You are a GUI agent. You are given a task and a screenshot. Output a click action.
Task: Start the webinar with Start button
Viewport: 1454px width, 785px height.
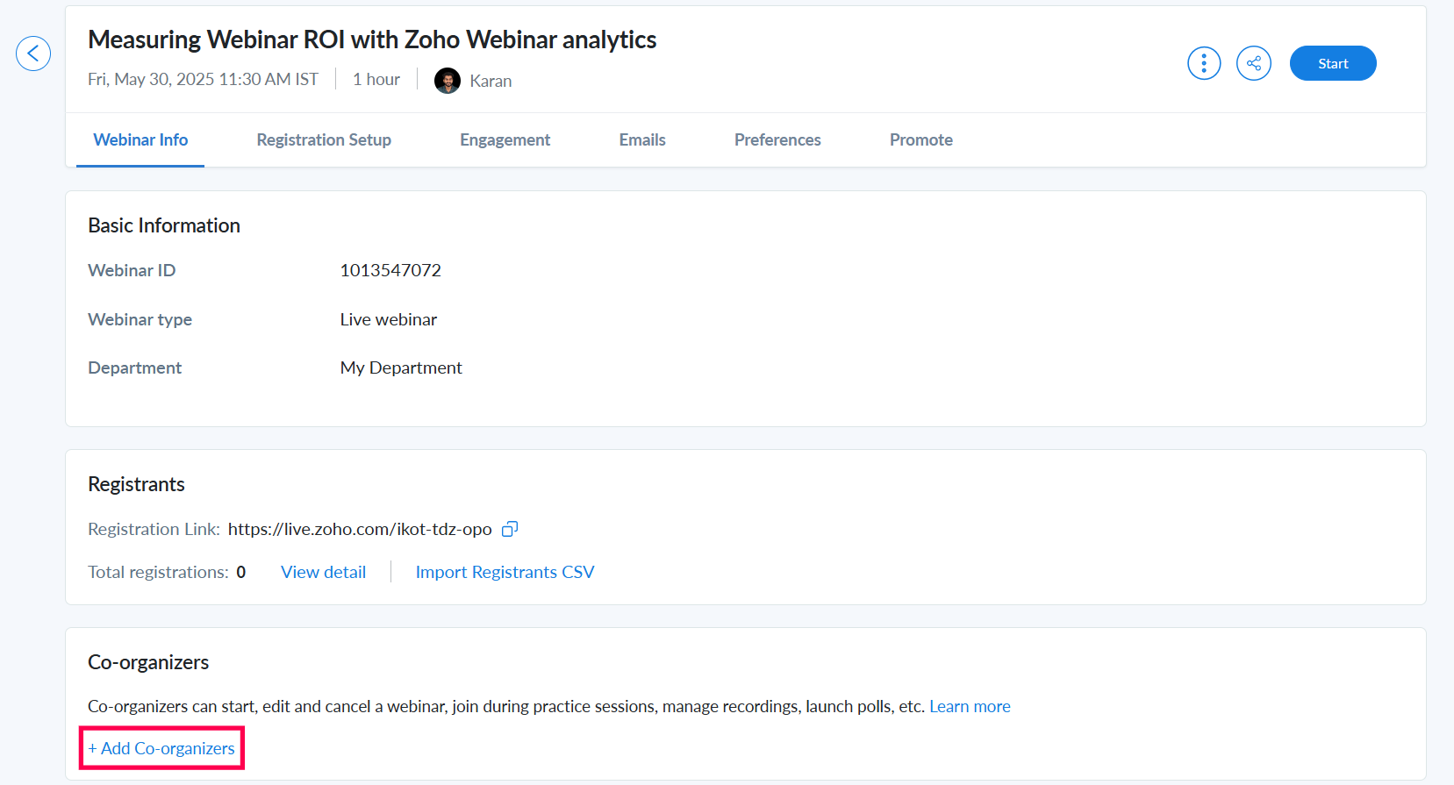1333,63
